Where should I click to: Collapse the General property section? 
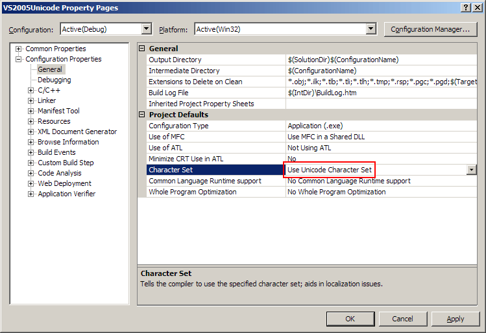(x=142, y=49)
